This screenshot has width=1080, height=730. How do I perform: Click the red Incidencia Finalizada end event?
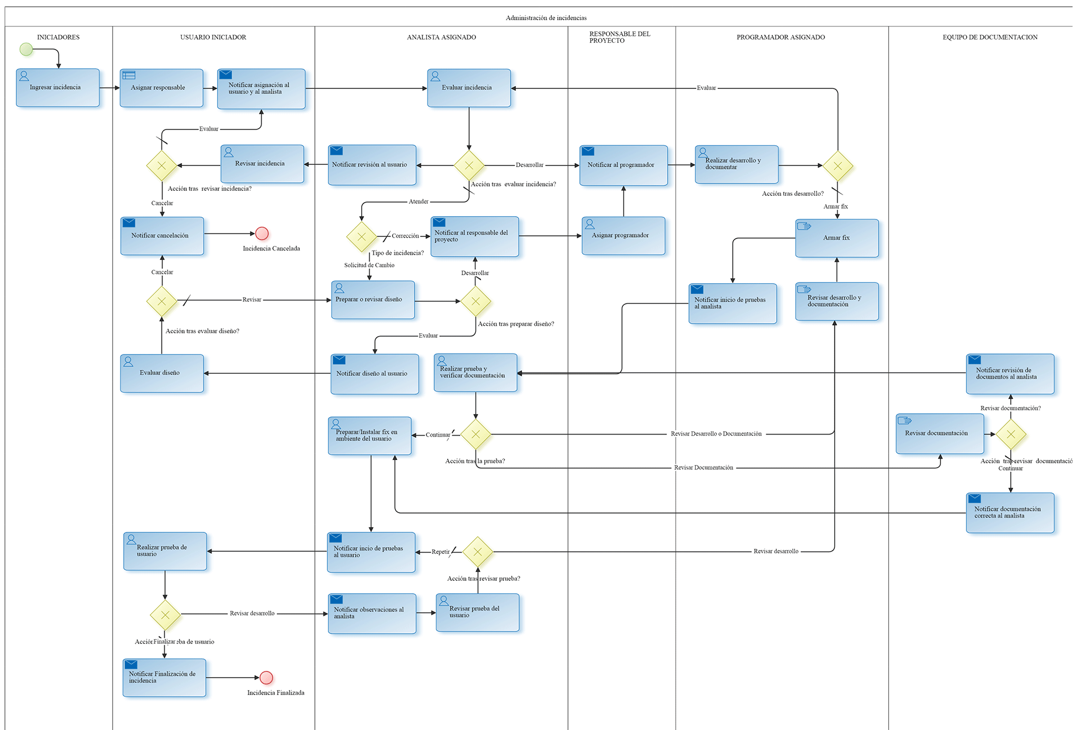(x=267, y=678)
